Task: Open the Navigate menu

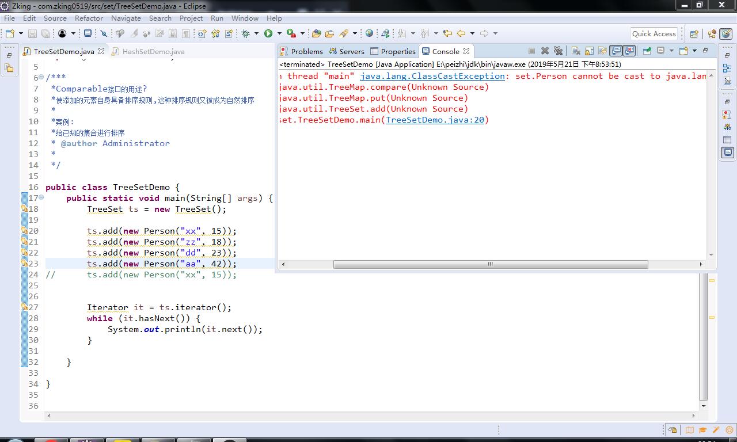Action: (x=126, y=18)
